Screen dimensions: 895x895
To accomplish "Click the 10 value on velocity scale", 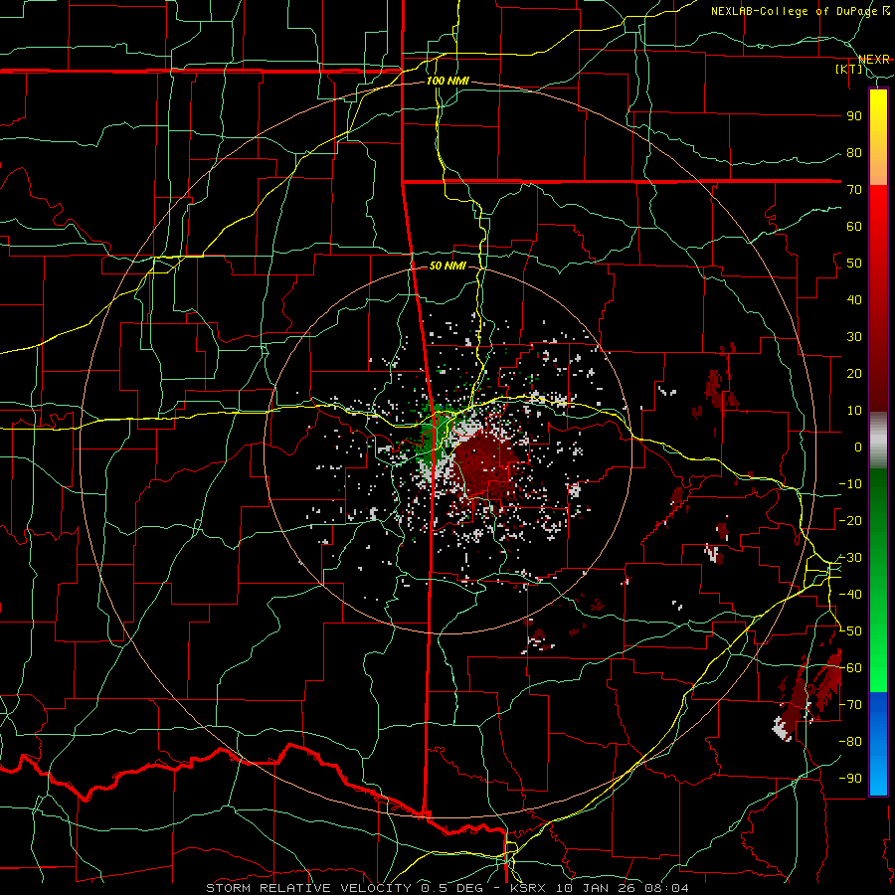I will pos(854,411).
